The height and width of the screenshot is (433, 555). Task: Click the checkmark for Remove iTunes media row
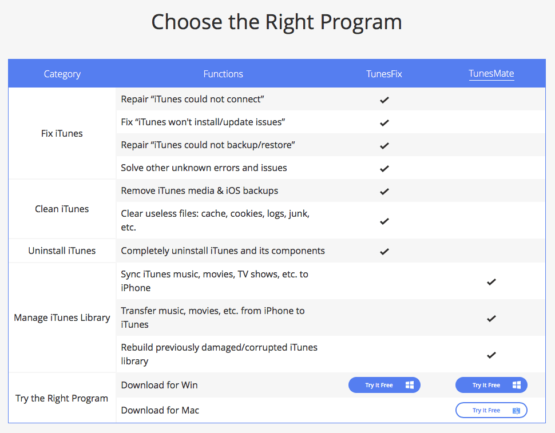tap(384, 191)
